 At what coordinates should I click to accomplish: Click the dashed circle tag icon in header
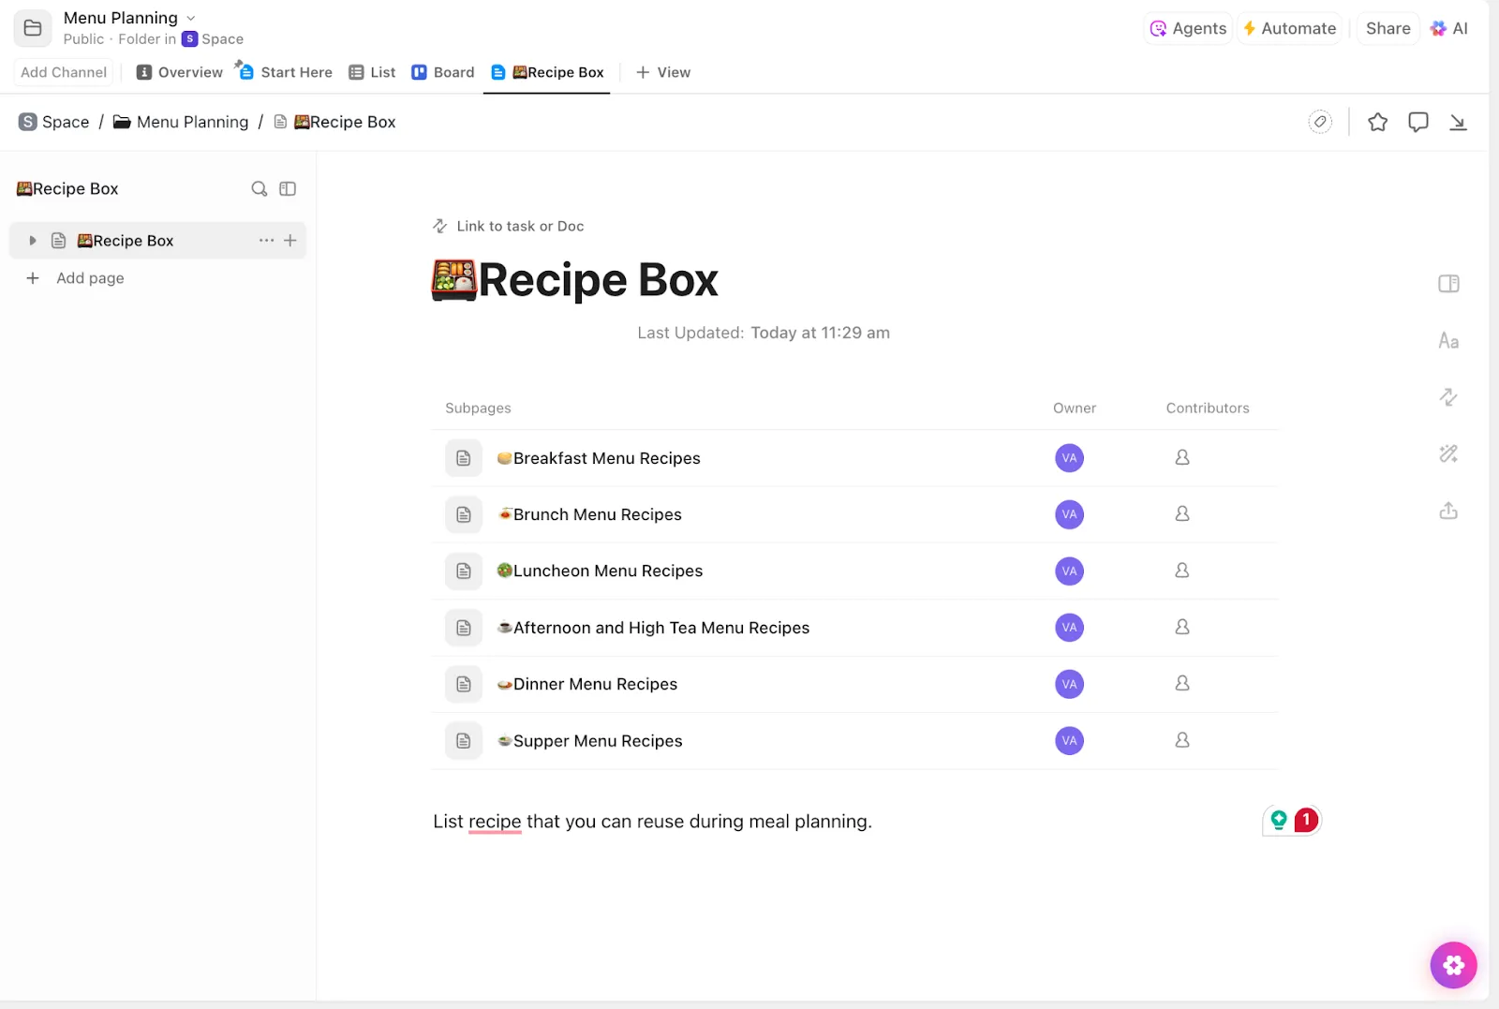tap(1320, 122)
